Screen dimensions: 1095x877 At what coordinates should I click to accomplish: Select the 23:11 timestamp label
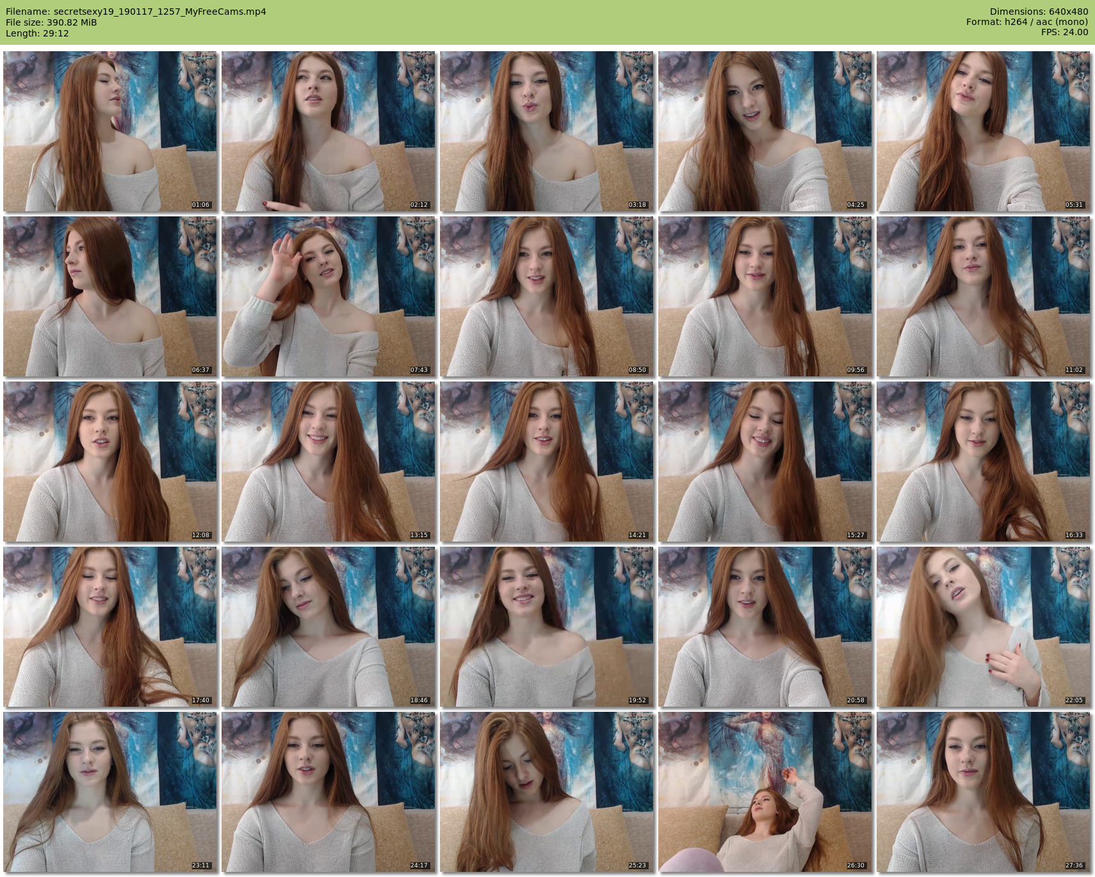pos(200,865)
